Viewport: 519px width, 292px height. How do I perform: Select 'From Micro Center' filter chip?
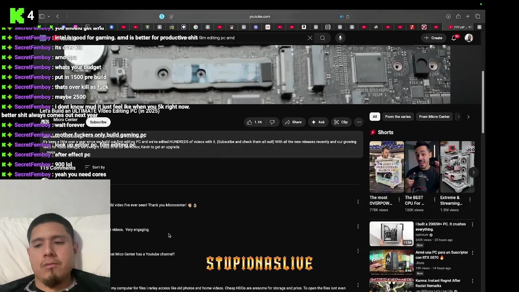tap(434, 117)
